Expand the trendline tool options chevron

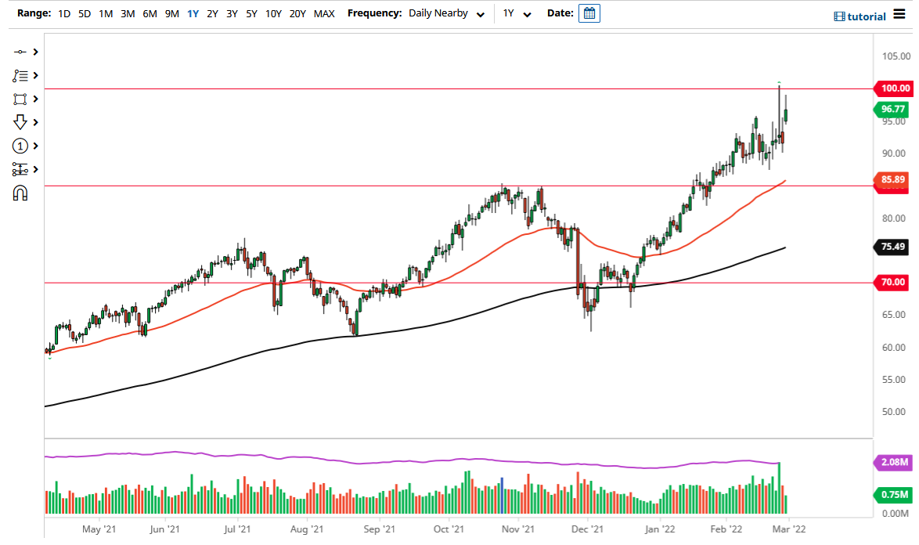click(x=34, y=52)
